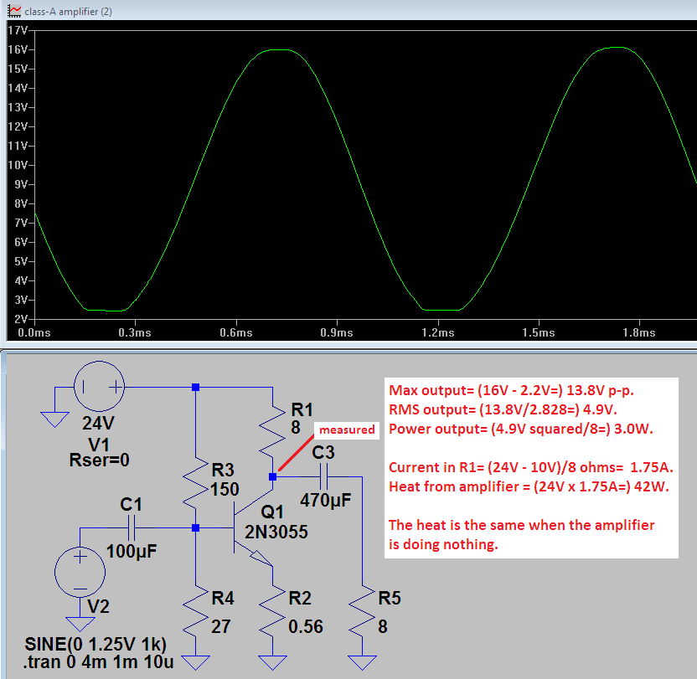Click the 1.2ms time axis label
The width and height of the screenshot is (697, 679).
pyautogui.click(x=438, y=333)
